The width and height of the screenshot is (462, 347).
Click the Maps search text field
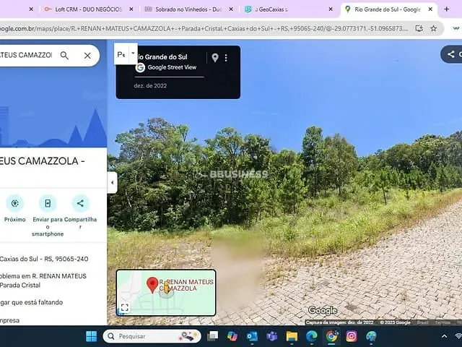27,55
